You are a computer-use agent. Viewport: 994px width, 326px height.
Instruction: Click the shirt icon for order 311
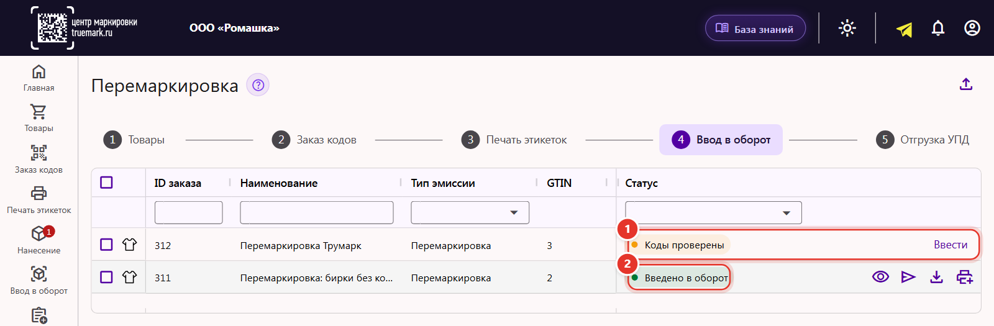pyautogui.click(x=129, y=277)
